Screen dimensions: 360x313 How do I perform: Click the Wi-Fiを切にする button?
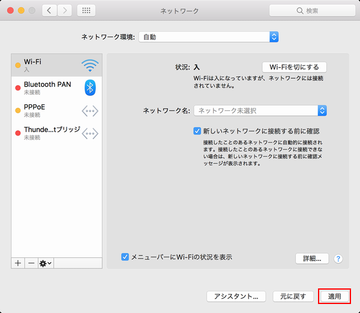pos(294,67)
